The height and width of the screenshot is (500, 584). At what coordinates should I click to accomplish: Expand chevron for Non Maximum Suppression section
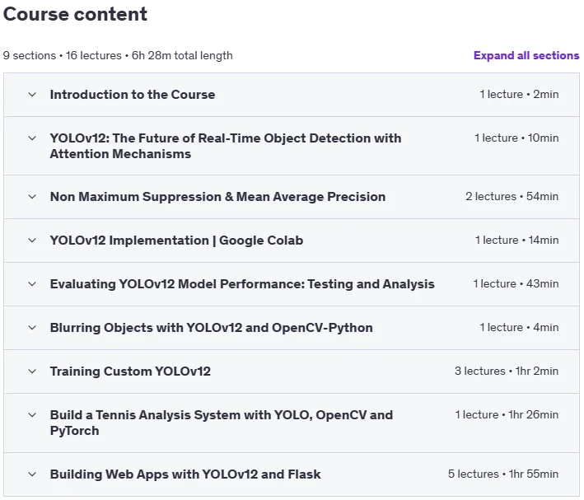32,197
